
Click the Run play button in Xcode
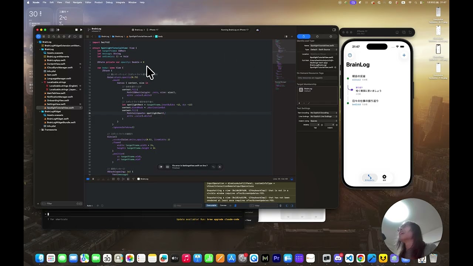pyautogui.click(x=81, y=30)
